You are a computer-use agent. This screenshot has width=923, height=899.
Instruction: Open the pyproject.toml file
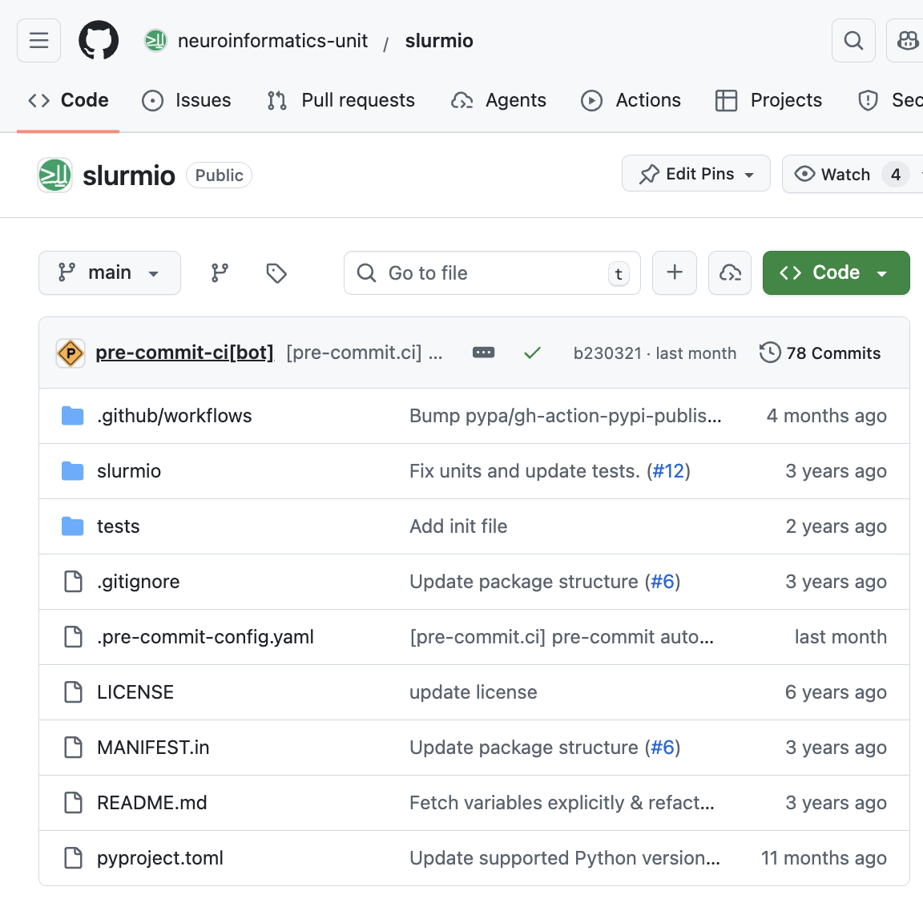tap(159, 858)
